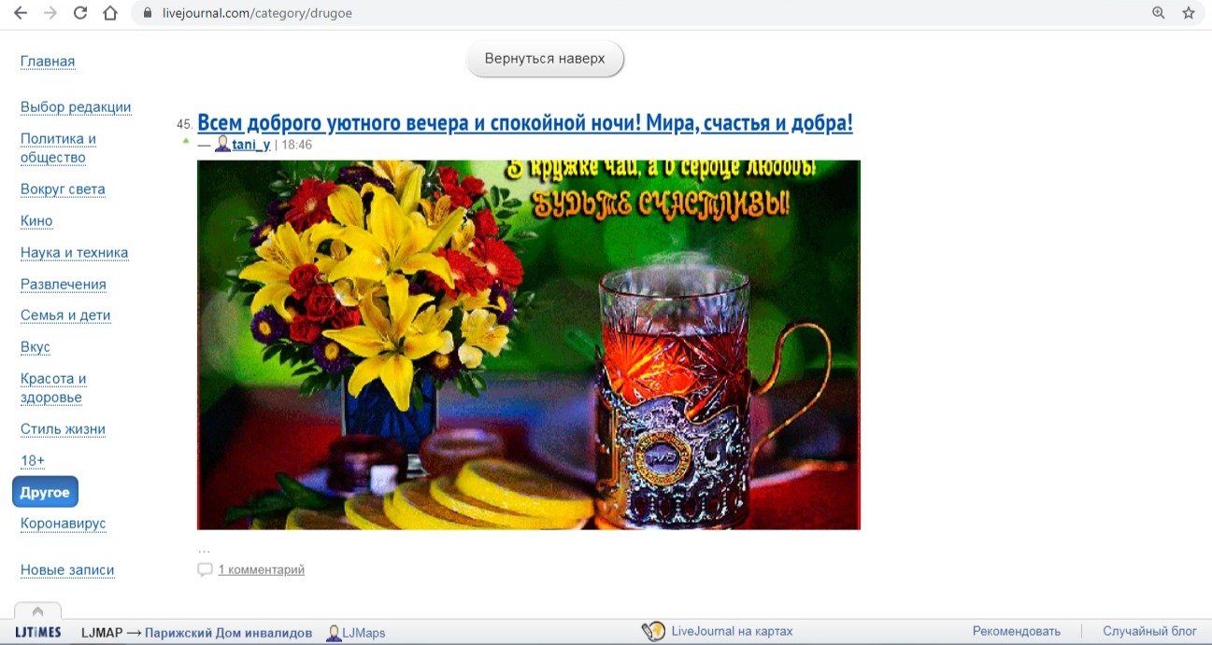Click the ellipsis under the post image
This screenshot has height=645, width=1212.
(x=205, y=550)
